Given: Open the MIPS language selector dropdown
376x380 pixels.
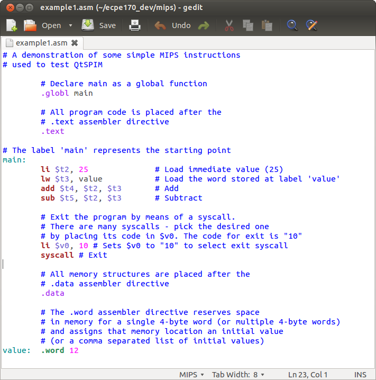Looking at the screenshot, I should coord(191,374).
